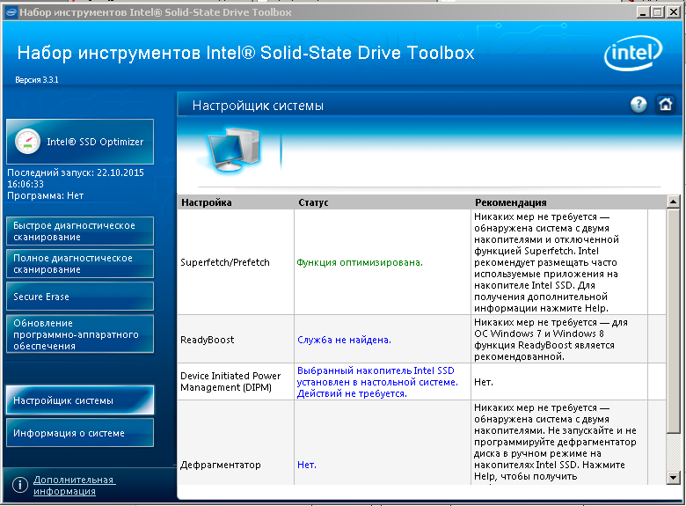686x506 pixels.
Task: Open Обновление программно-аппаратного обеспечения
Action: point(80,334)
